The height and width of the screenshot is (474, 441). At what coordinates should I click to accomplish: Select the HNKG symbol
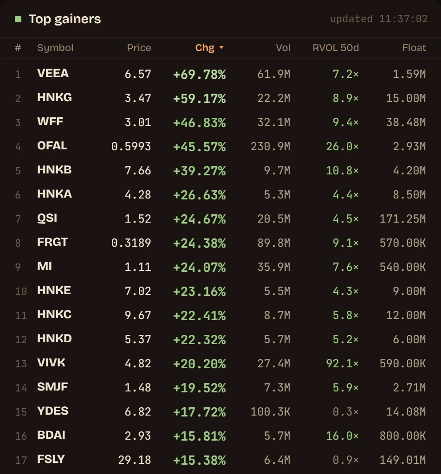54,98
